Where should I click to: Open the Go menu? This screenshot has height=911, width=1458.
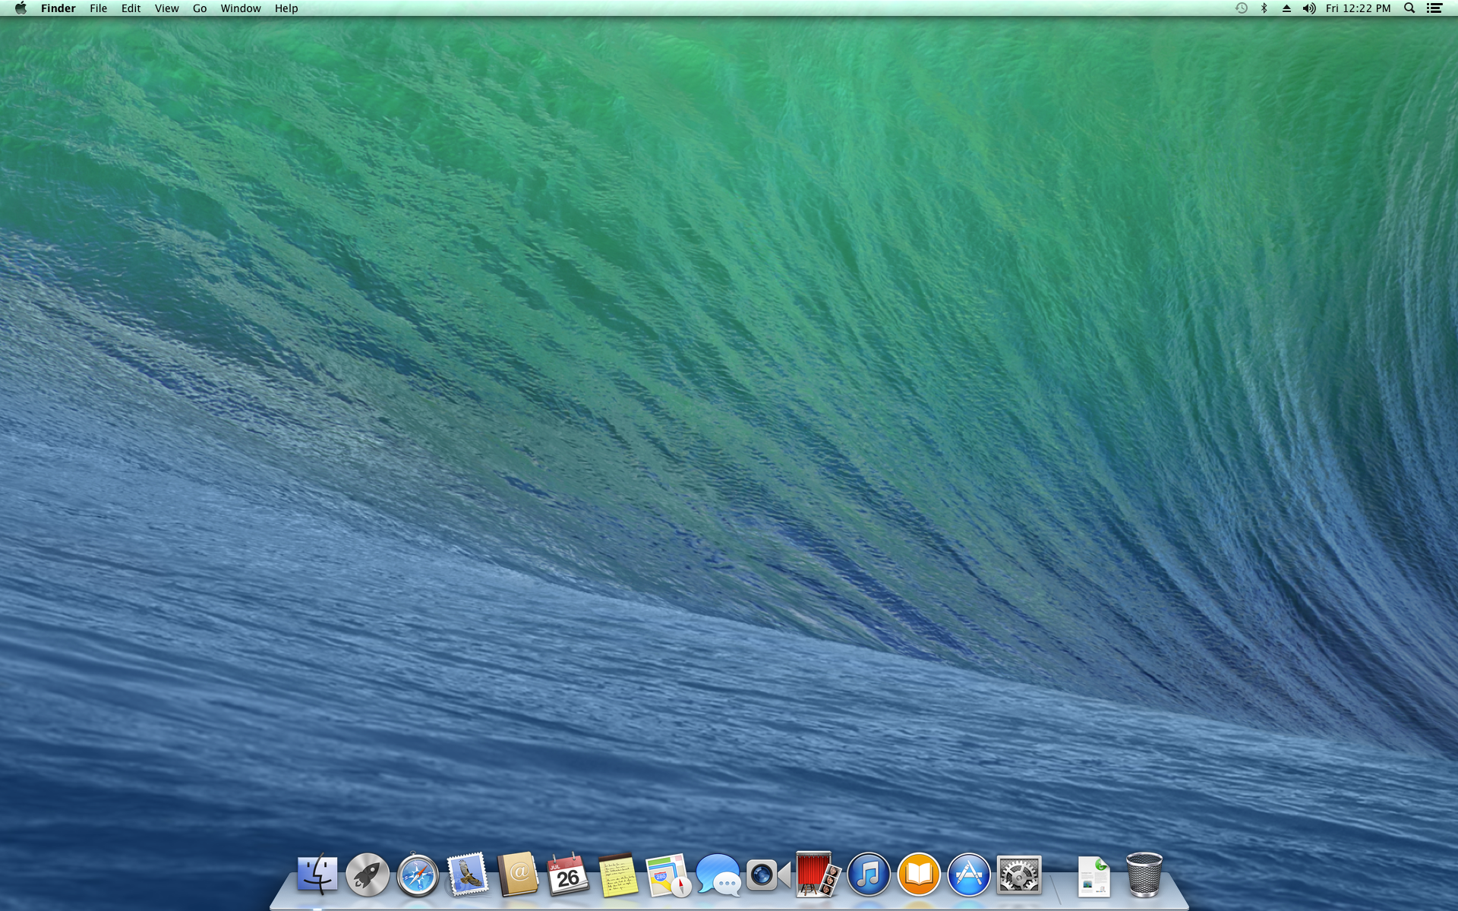pos(200,8)
